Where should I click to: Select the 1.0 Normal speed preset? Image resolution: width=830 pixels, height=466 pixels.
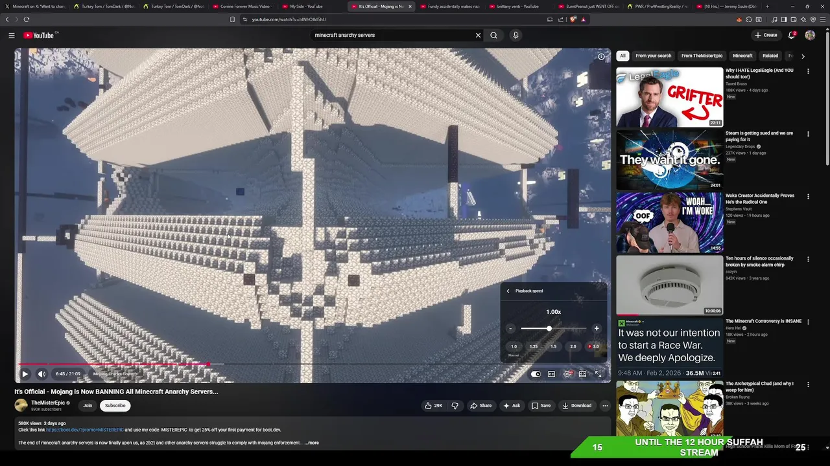[514, 347]
